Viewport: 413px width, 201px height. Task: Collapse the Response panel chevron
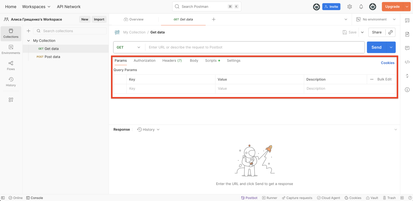point(396,129)
